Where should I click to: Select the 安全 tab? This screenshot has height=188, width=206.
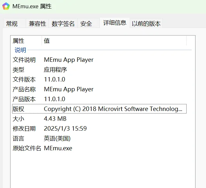pos(88,23)
